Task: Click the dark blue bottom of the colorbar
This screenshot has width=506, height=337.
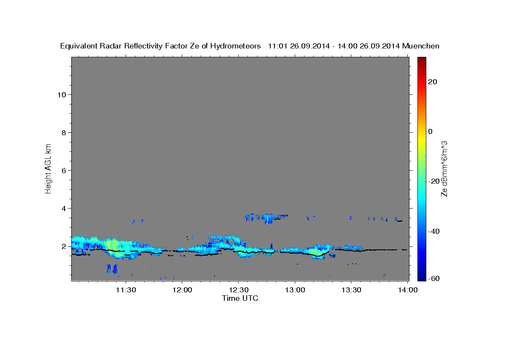Action: 422,277
